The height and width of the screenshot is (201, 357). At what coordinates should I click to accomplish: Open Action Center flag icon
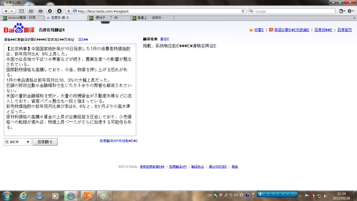pyautogui.click(x=306, y=196)
